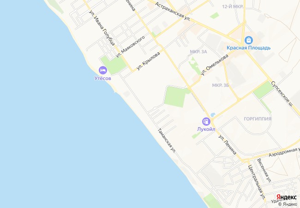Viewport: 300px width, 208px height.
Task: Click the МКР. 3Б district label
Action: coord(221,85)
